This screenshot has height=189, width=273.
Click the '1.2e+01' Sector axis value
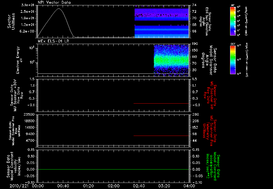coord(27,25)
